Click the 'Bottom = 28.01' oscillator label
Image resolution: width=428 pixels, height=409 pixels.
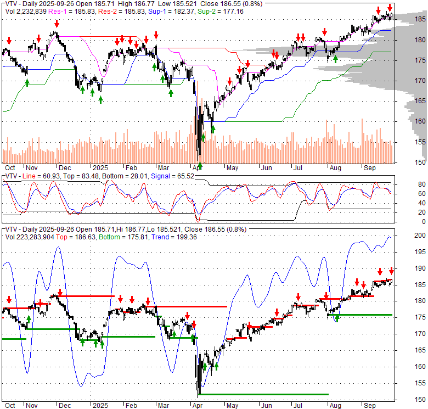tap(125, 176)
